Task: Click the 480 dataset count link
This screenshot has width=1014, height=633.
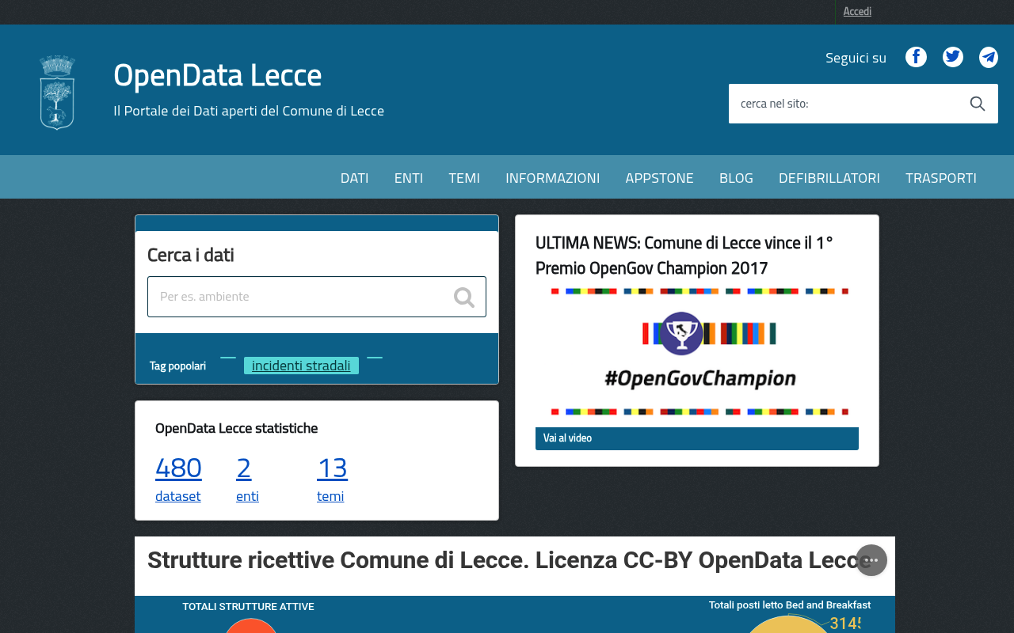Action: click(178, 468)
